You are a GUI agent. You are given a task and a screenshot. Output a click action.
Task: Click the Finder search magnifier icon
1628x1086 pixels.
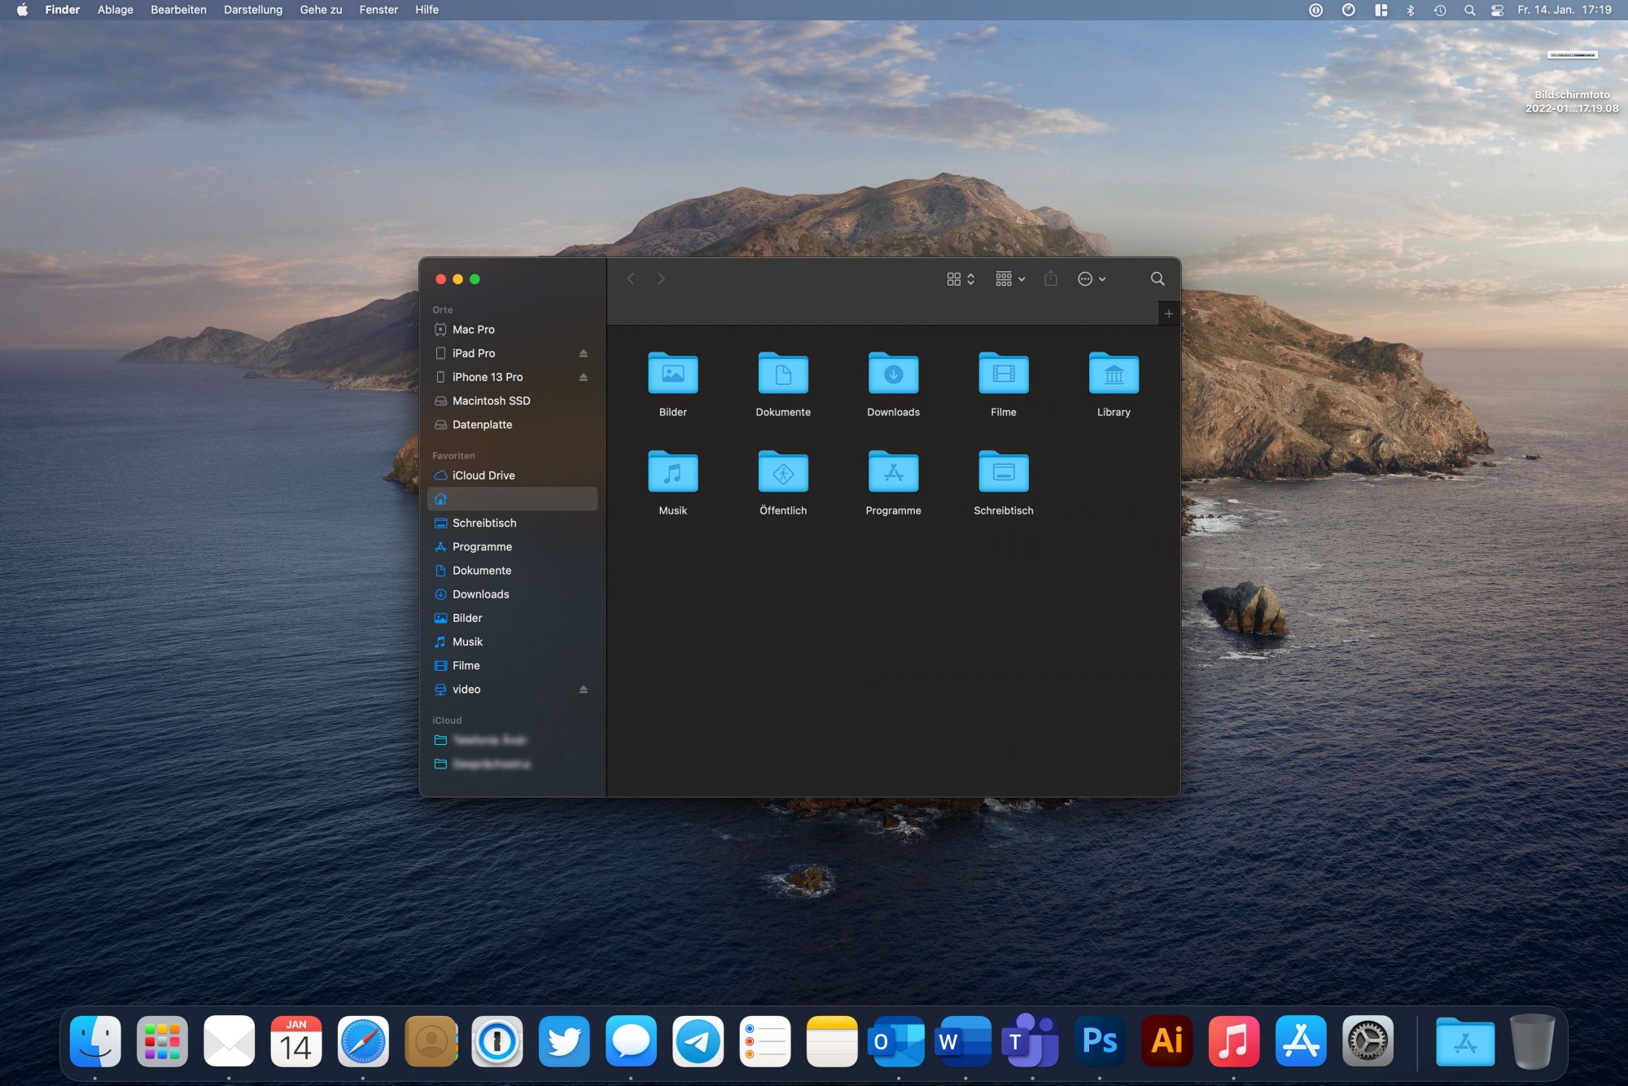[x=1157, y=279]
